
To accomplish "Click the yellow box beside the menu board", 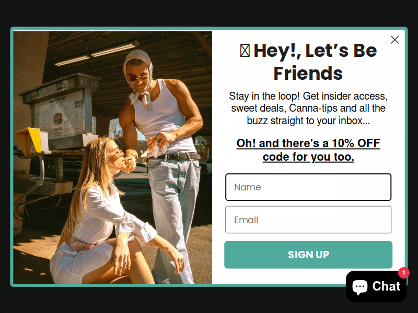I will coord(29,140).
